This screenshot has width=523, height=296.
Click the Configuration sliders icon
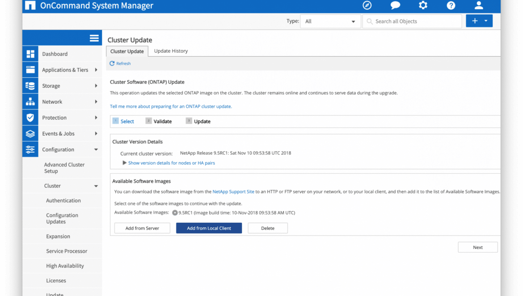coord(30,150)
